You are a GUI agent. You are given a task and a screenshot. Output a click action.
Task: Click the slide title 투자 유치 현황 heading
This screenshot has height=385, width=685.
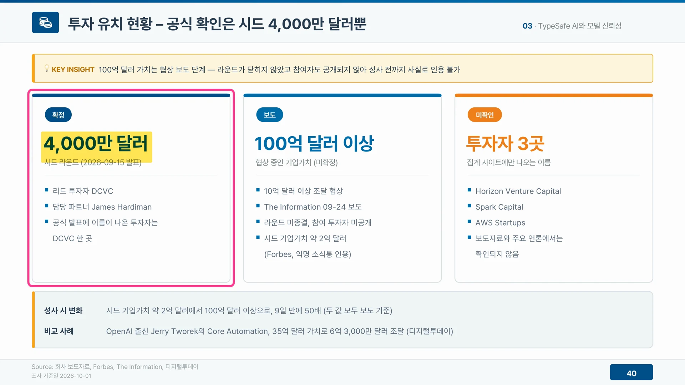pyautogui.click(x=217, y=24)
